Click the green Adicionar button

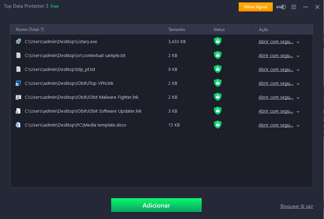point(156,205)
